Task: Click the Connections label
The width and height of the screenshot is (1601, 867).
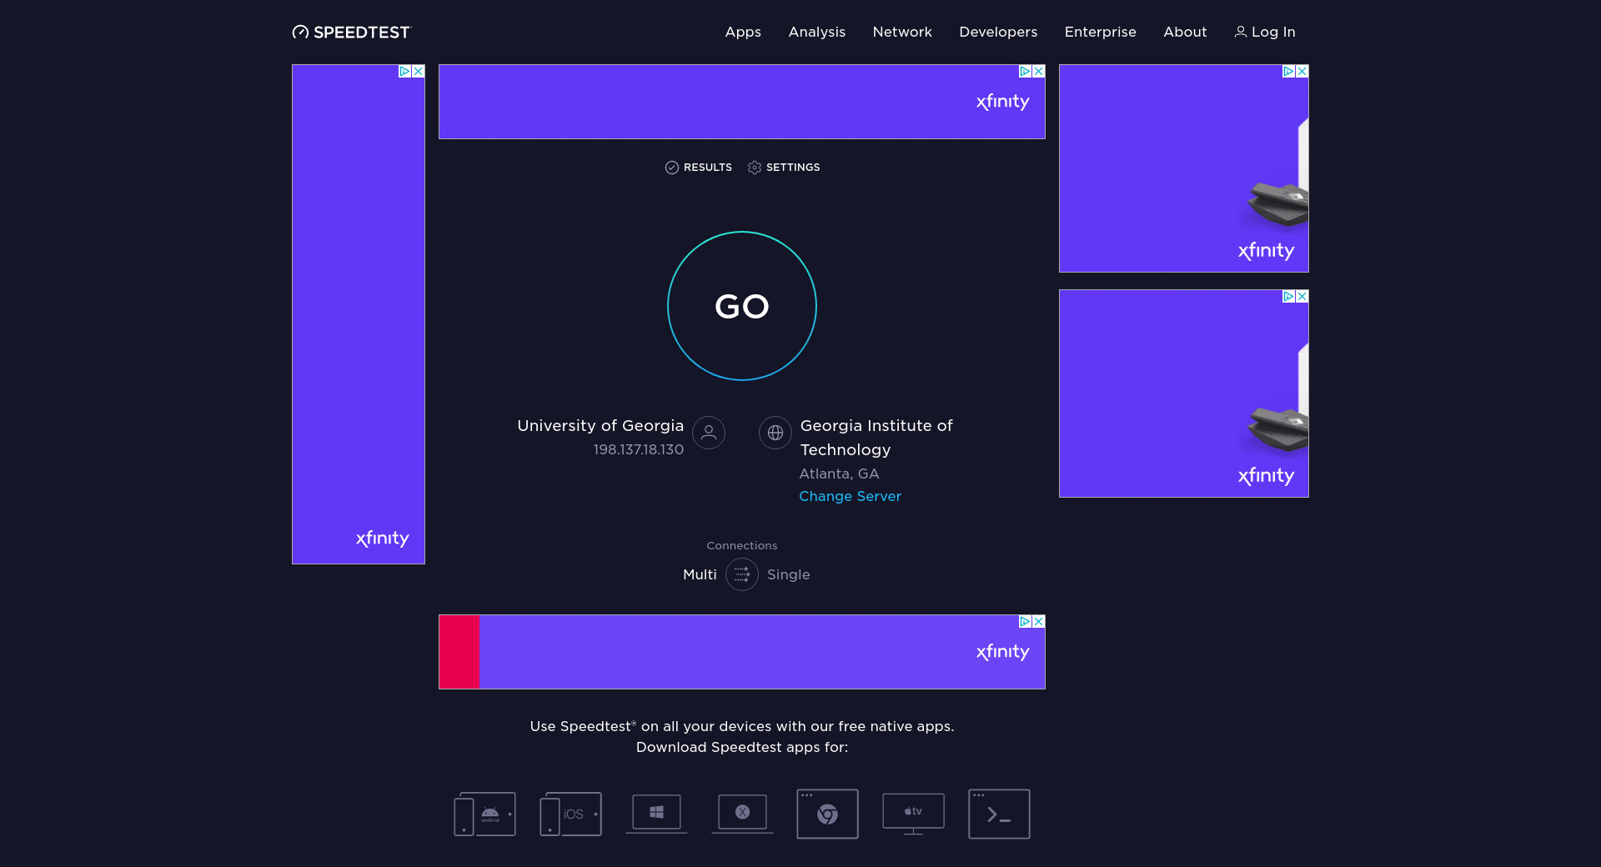Action: 742,545
